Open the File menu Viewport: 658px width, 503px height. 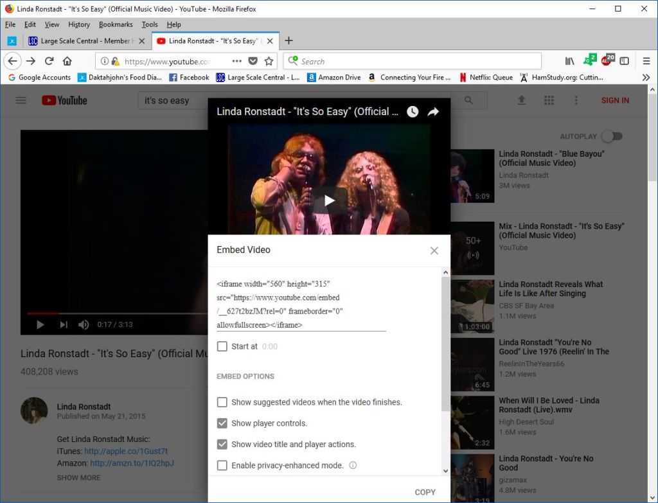(10, 24)
